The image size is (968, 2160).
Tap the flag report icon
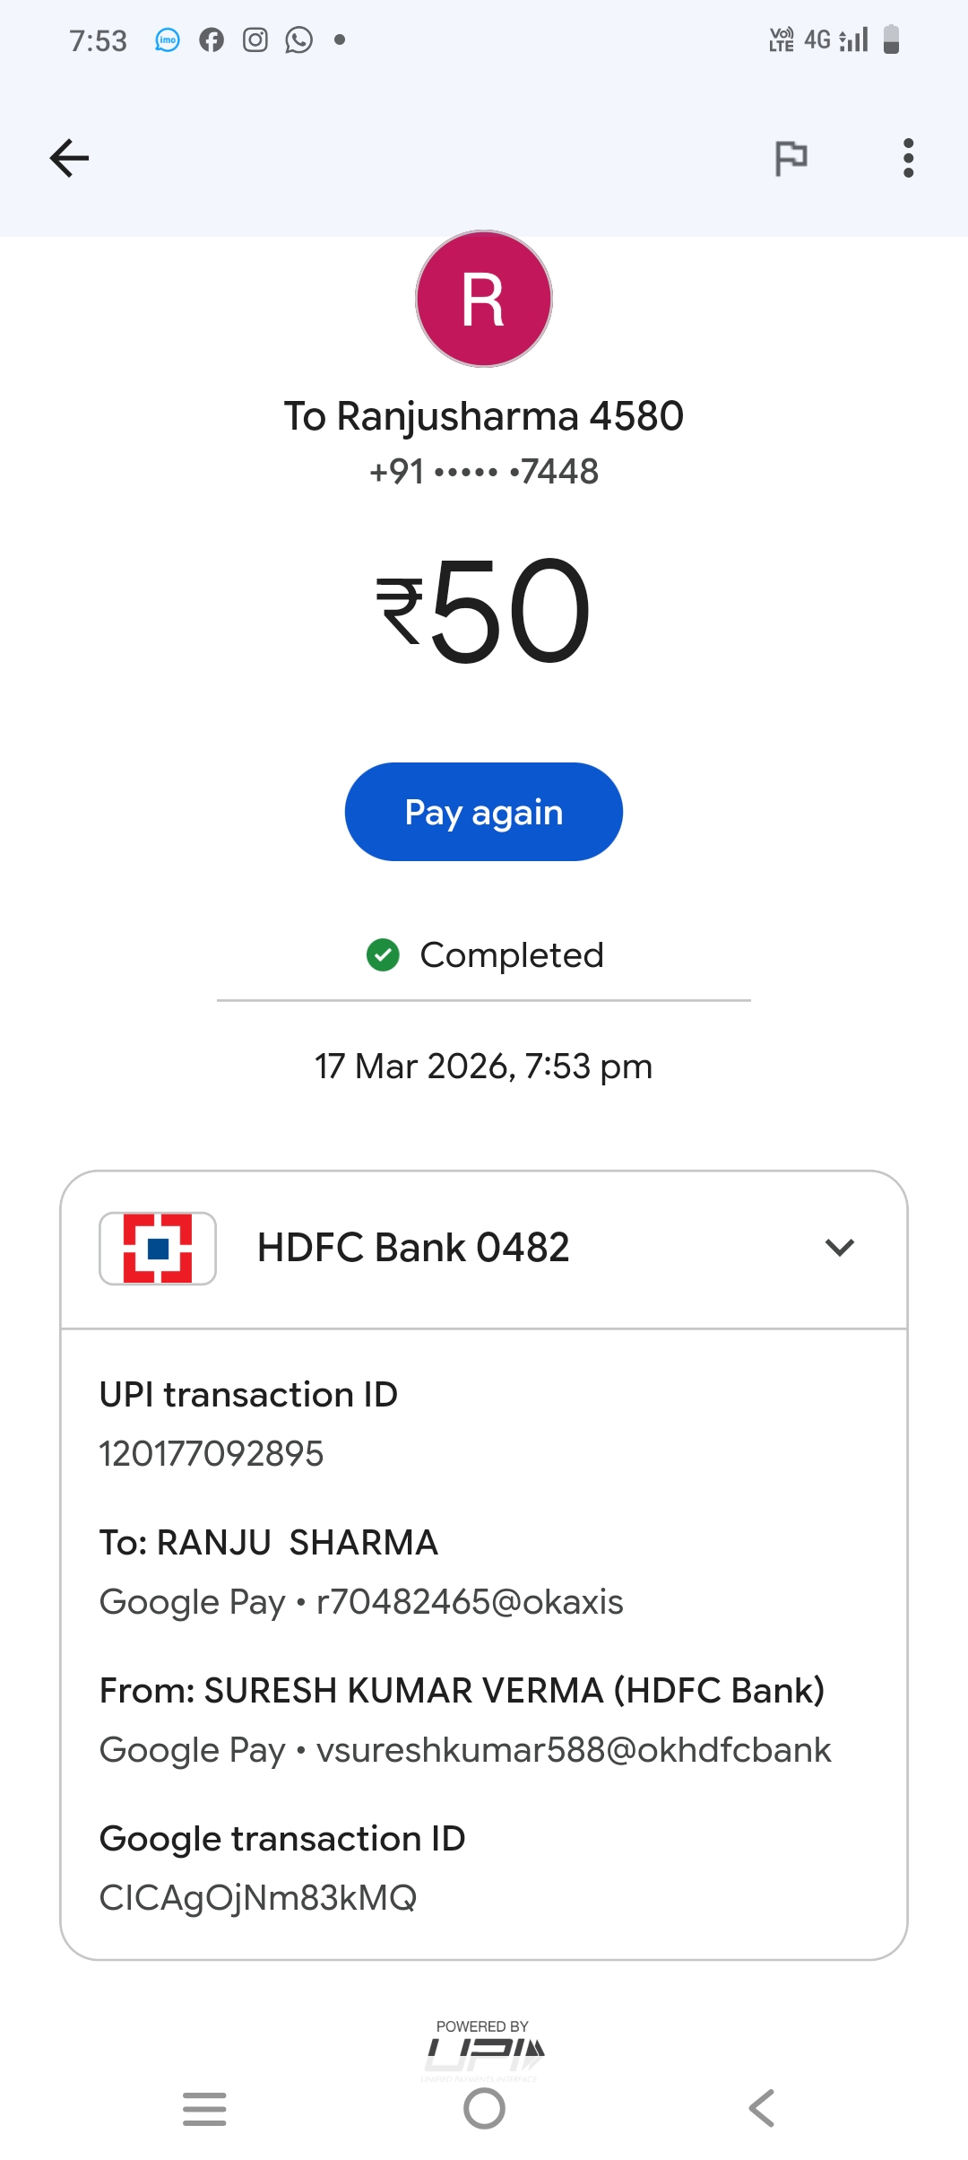(791, 159)
